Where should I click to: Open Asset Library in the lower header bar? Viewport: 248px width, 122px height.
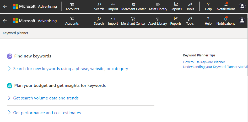click(158, 21)
